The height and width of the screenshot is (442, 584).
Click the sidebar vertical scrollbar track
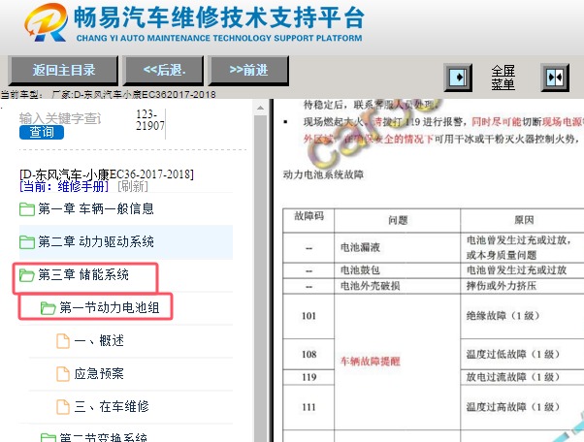(260, 278)
